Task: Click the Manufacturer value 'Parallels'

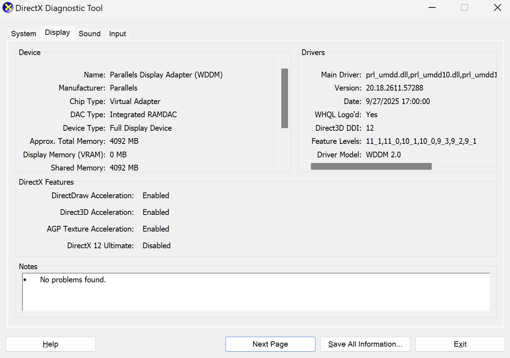Action: (123, 88)
